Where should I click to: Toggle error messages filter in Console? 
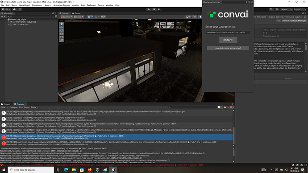coord(232,107)
